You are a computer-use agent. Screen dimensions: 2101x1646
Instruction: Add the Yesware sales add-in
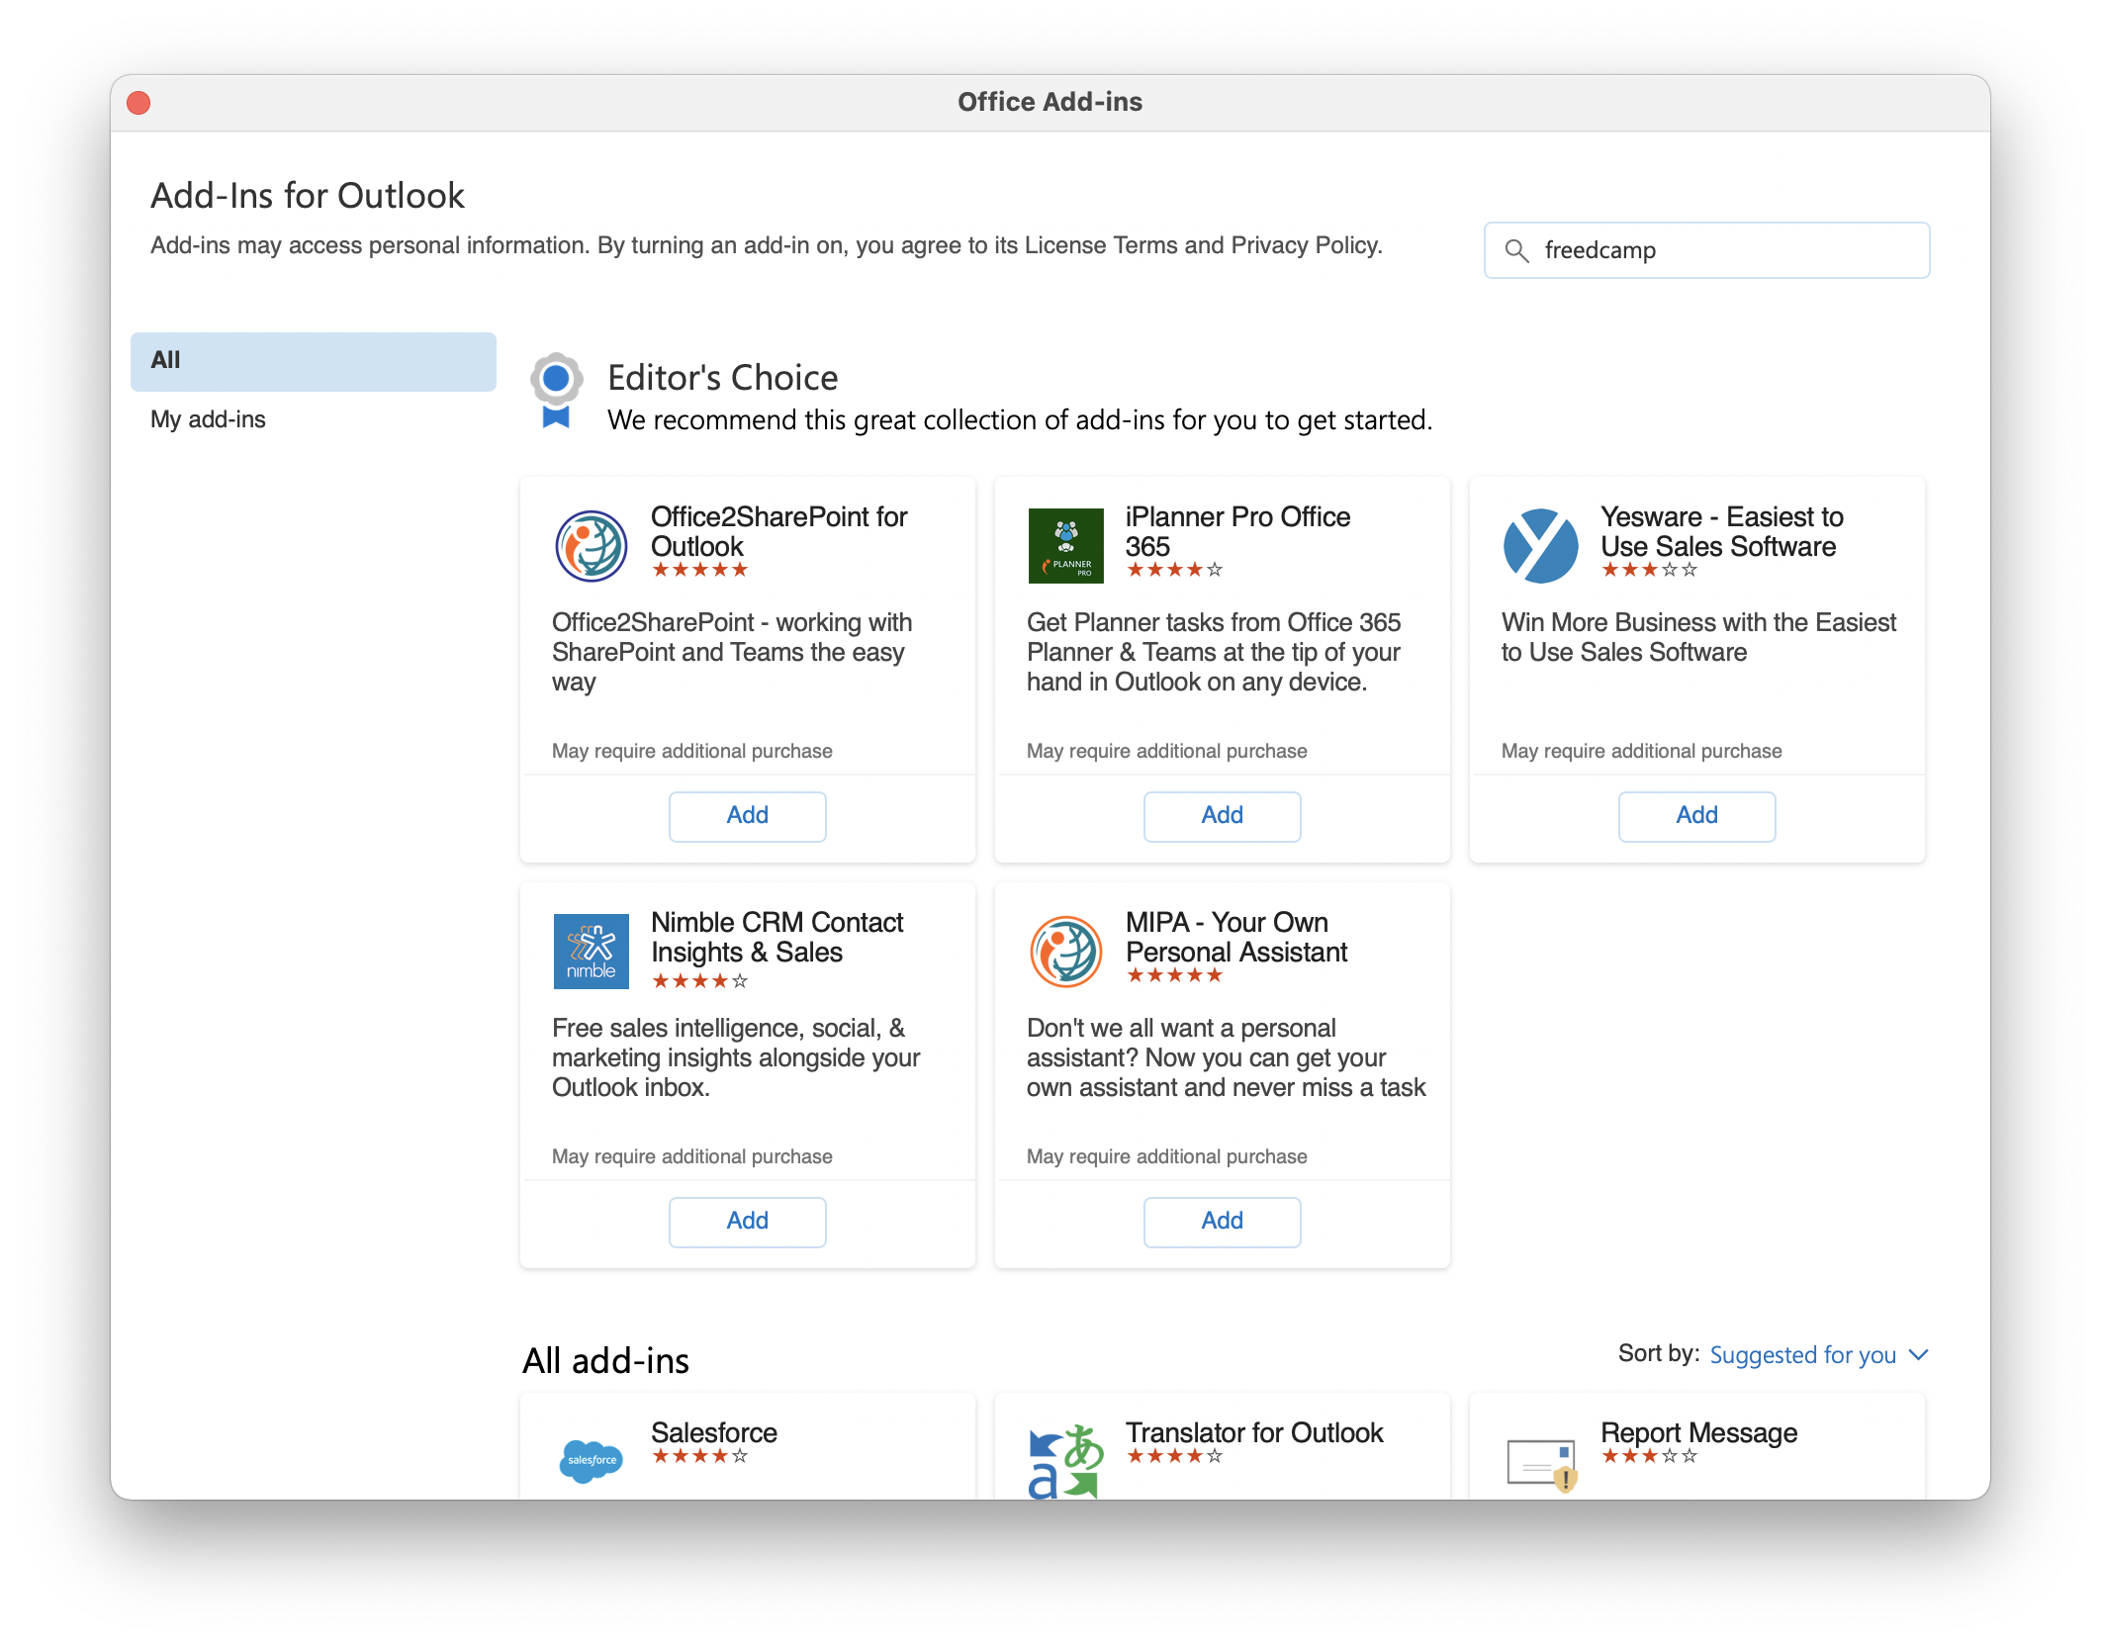tap(1696, 816)
